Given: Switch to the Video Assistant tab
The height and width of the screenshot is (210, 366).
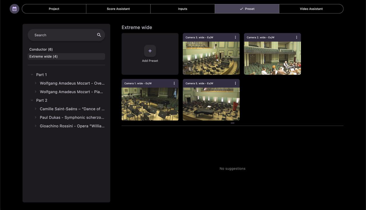Looking at the screenshot, I should [x=311, y=8].
